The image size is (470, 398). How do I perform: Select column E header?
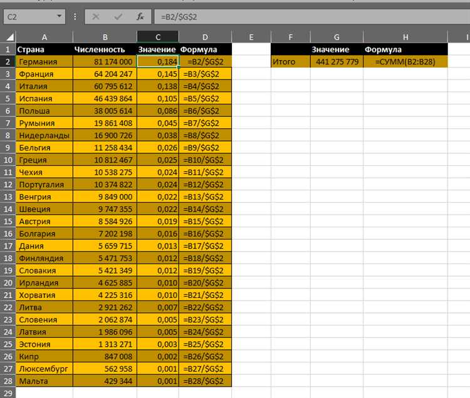point(251,37)
